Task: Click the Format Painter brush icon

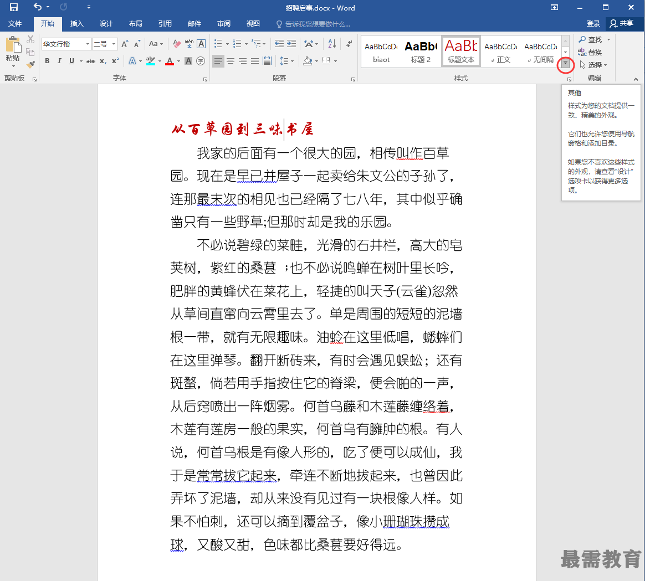Action: (30, 65)
